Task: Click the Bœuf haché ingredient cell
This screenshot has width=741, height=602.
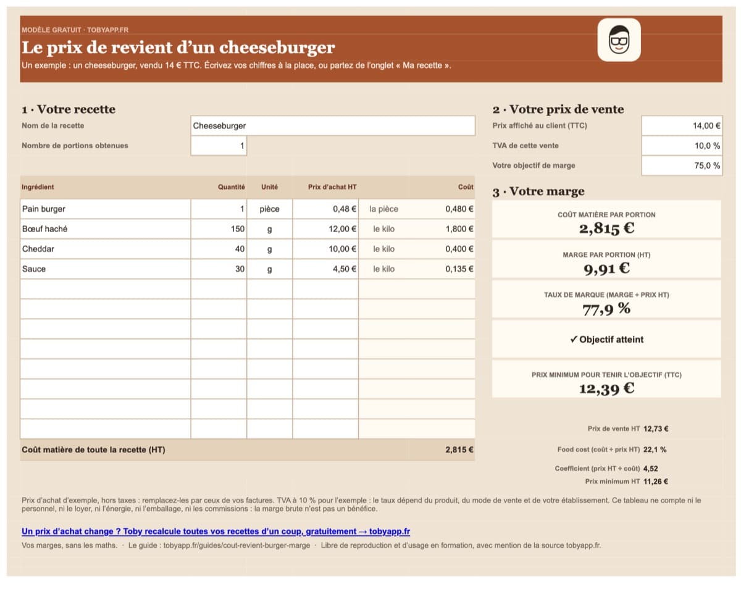Action: click(x=106, y=229)
